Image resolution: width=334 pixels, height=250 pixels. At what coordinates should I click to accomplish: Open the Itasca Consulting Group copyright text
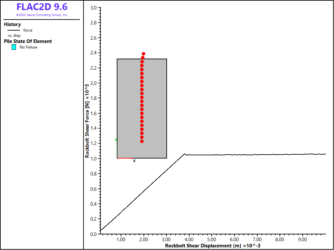[42, 15]
